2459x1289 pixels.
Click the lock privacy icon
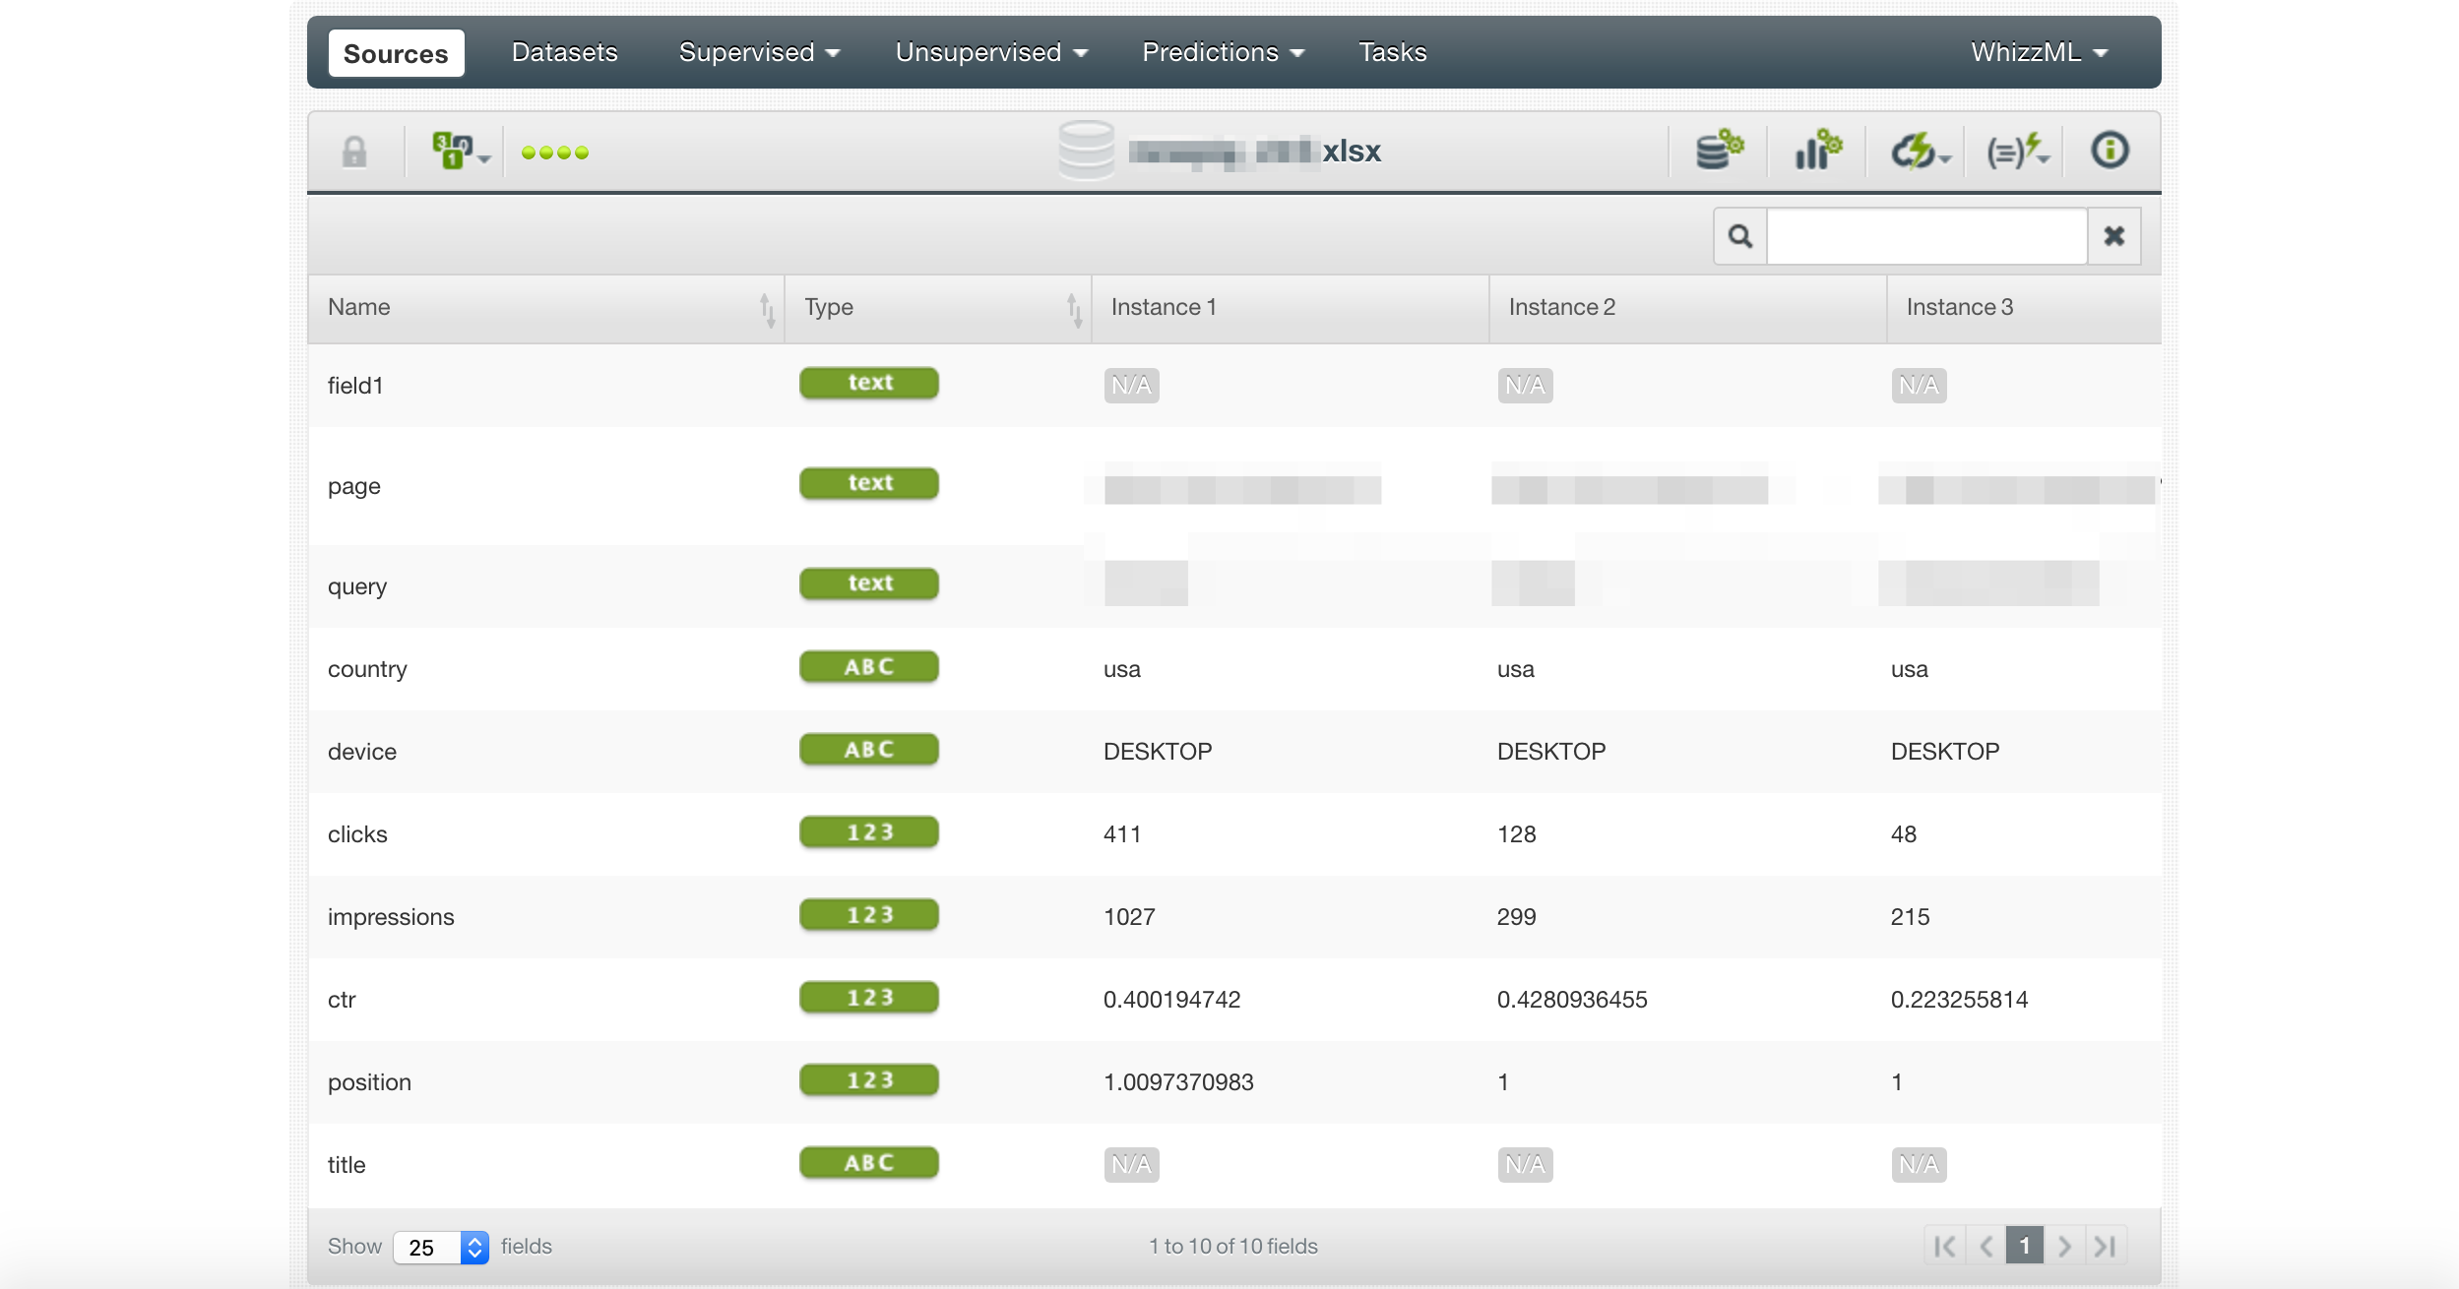[354, 152]
